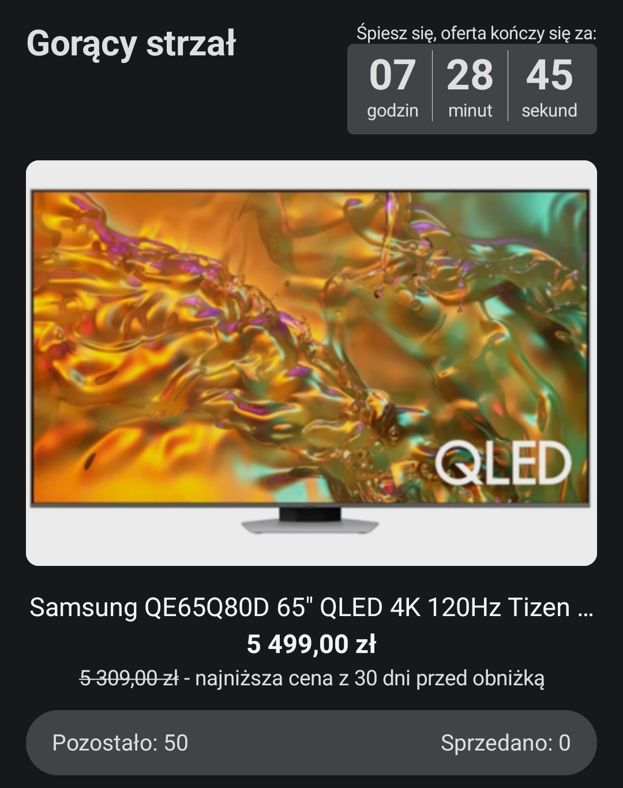Click the QLED logo on the TV image

[503, 462]
